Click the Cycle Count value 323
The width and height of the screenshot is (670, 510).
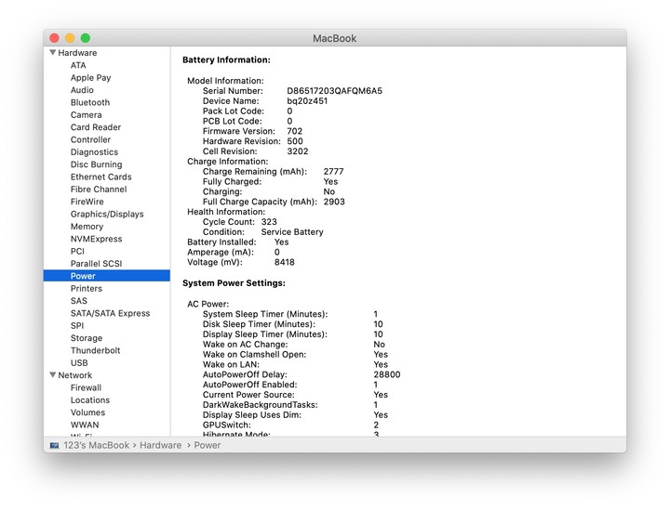point(269,222)
